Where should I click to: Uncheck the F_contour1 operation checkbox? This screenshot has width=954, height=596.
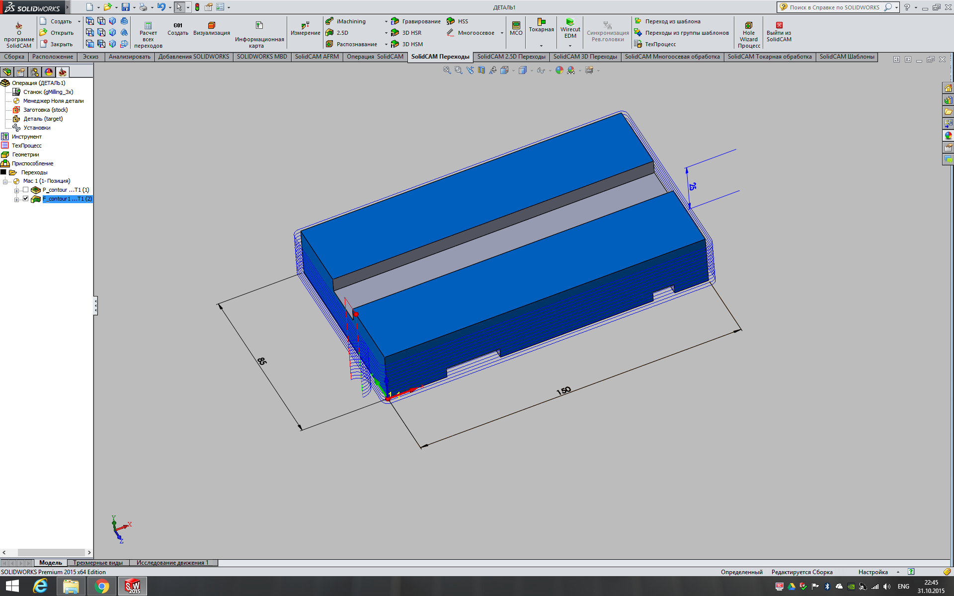26,199
